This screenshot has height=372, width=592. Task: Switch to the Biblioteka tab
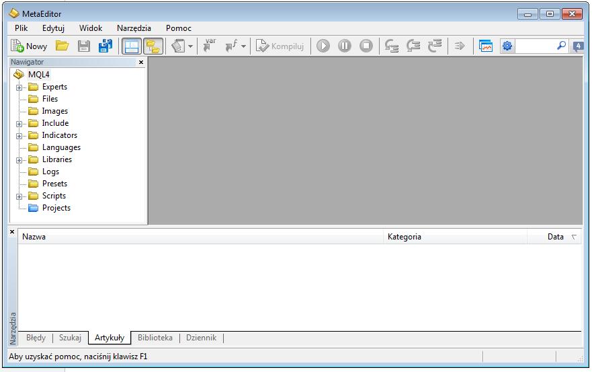(155, 338)
